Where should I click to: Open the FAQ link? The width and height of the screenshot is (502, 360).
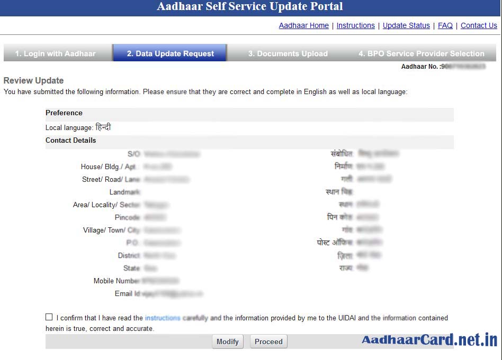pyautogui.click(x=445, y=25)
